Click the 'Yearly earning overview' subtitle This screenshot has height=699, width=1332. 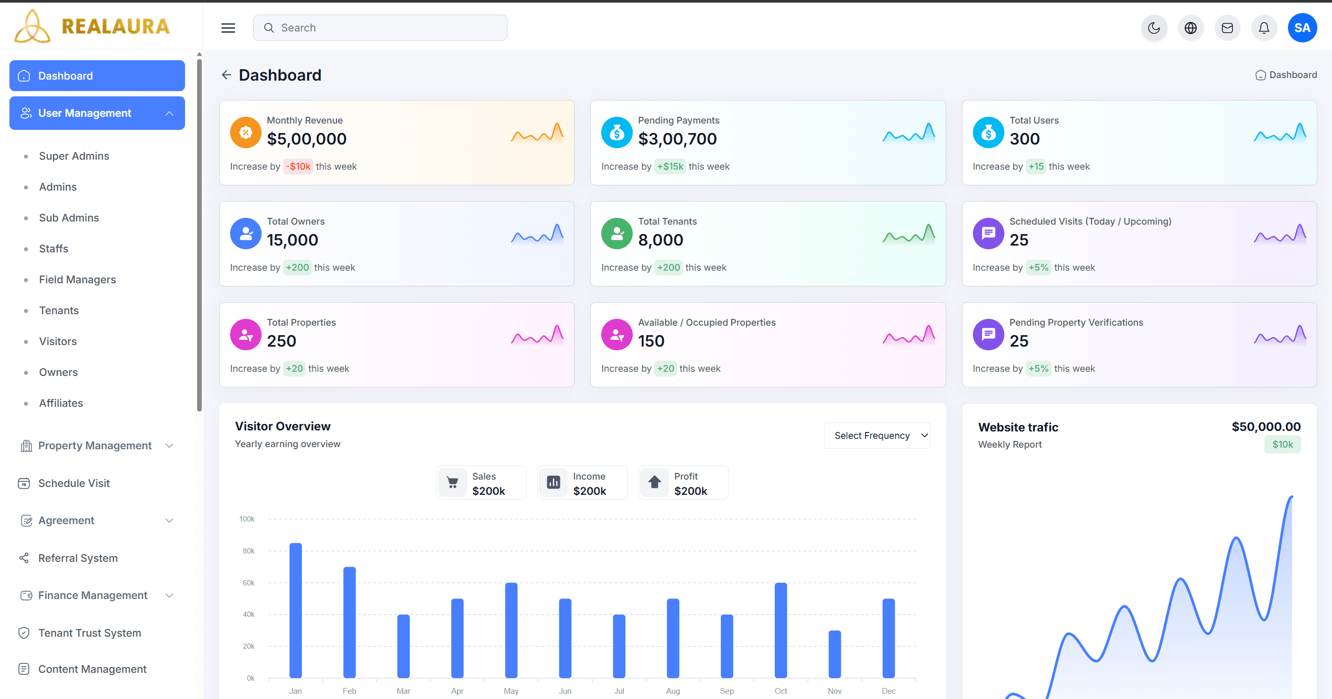coord(288,444)
